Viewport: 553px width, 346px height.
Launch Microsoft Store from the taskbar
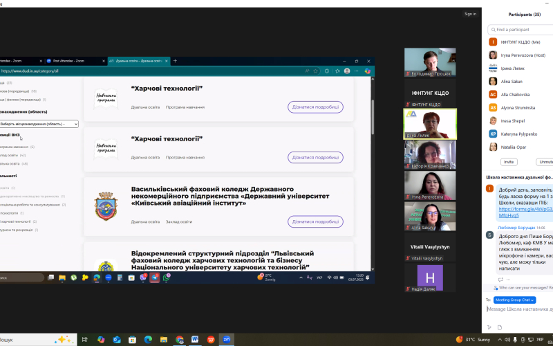point(132,340)
